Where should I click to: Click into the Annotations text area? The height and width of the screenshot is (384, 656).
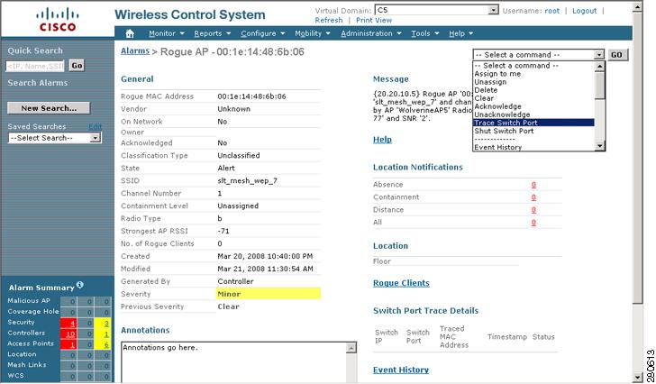[x=234, y=361]
